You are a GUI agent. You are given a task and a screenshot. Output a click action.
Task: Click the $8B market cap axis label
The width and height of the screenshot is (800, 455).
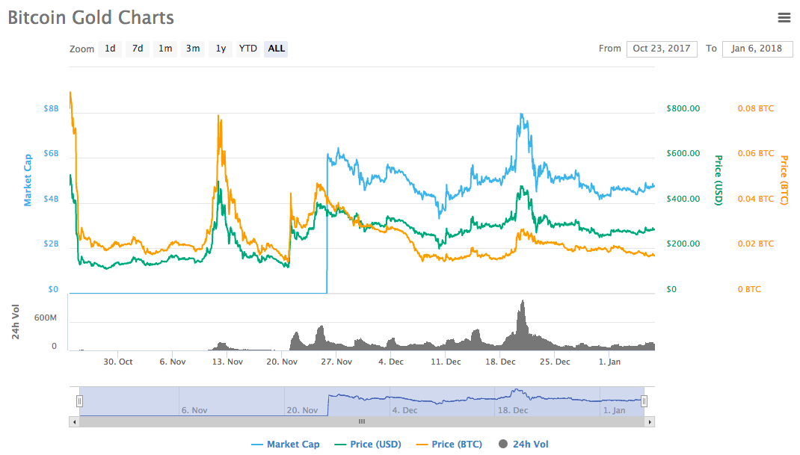click(x=51, y=108)
